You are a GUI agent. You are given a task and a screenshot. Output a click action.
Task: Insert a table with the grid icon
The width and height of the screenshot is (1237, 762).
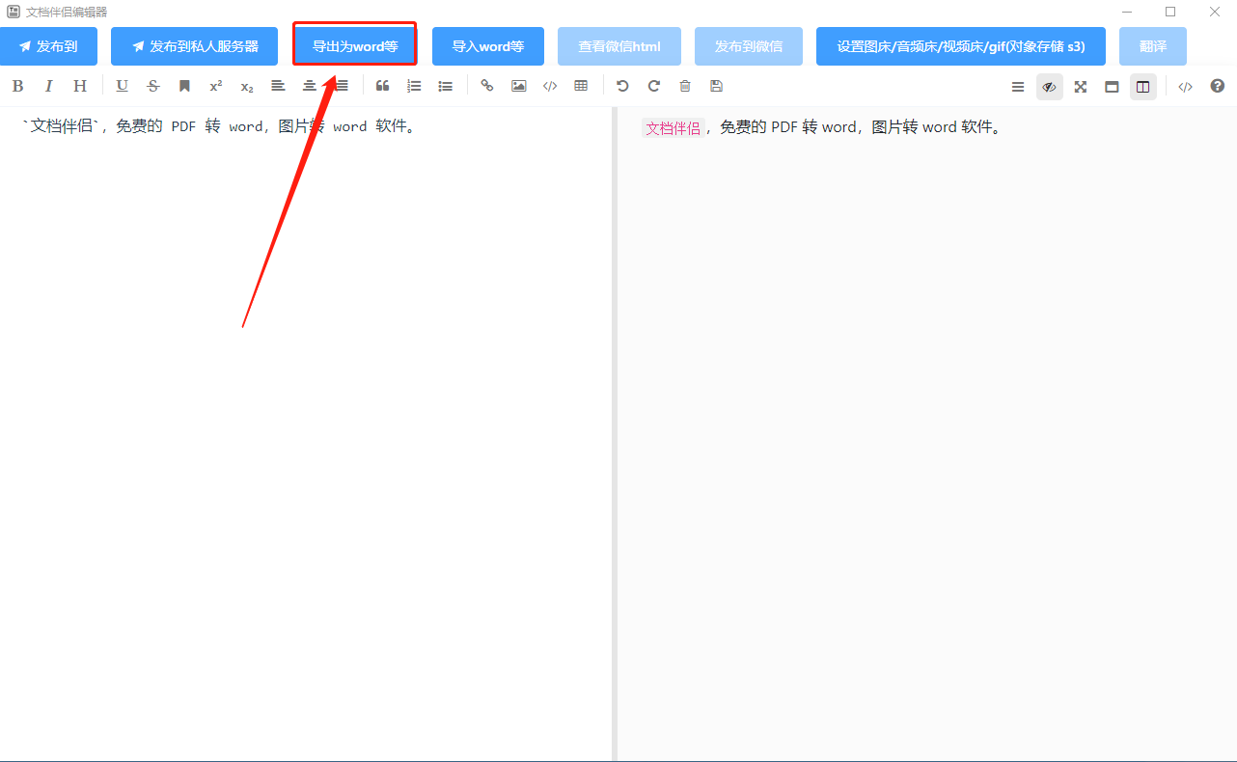(581, 86)
